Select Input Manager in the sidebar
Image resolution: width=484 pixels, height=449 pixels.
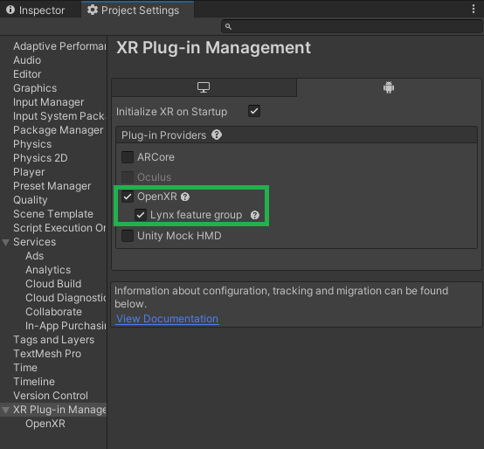48,102
